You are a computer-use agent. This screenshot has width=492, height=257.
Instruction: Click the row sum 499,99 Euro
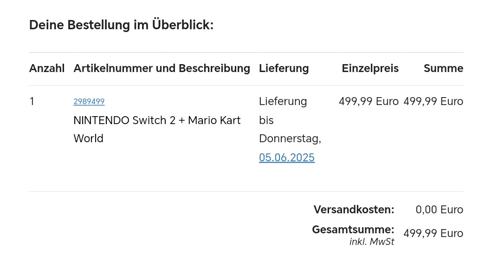434,101
